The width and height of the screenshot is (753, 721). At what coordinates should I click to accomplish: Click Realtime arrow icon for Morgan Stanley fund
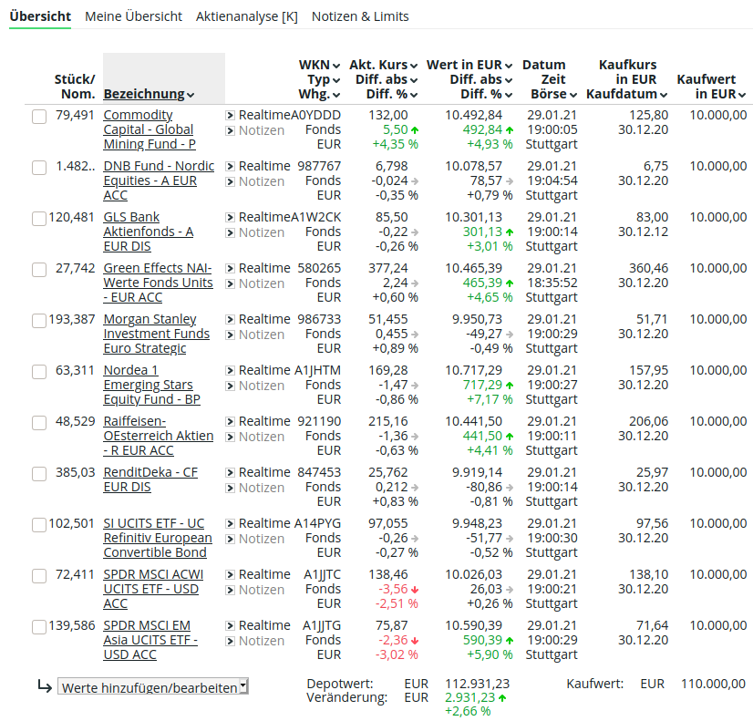[x=230, y=320]
